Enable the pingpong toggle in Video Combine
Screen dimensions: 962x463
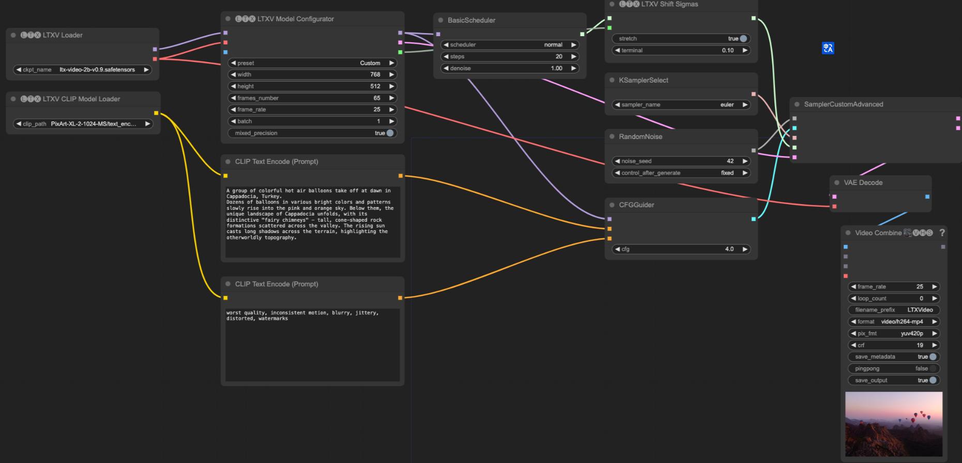(933, 369)
